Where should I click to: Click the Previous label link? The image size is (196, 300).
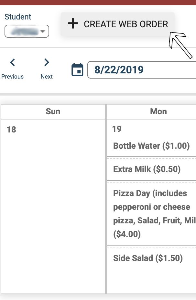click(x=13, y=77)
